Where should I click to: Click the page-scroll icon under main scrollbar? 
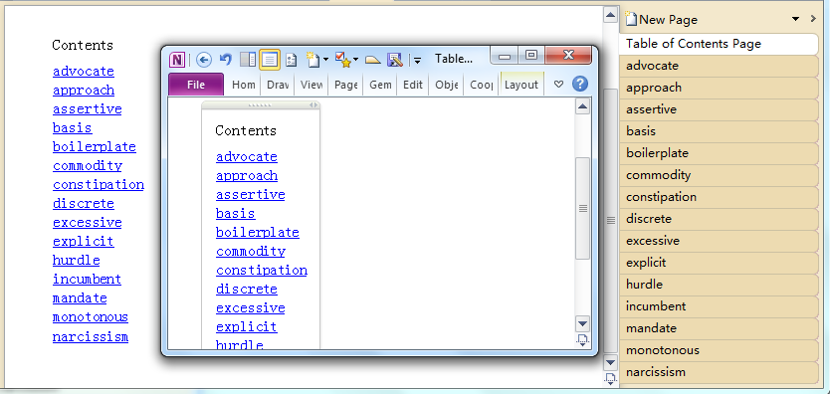610,378
